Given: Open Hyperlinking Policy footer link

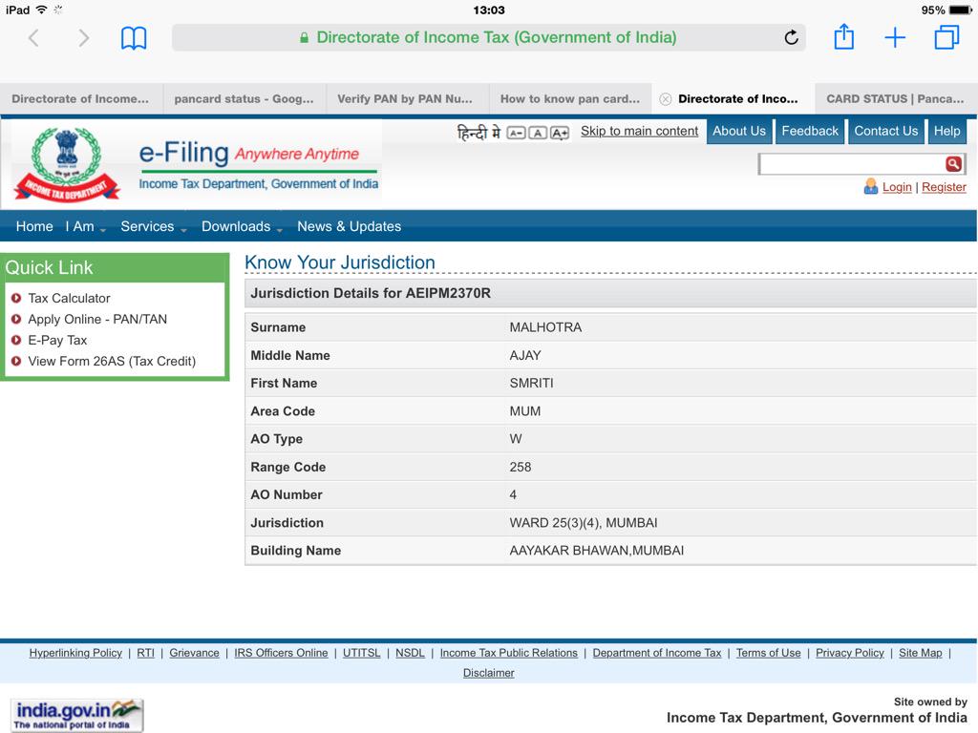Looking at the screenshot, I should pyautogui.click(x=75, y=653).
